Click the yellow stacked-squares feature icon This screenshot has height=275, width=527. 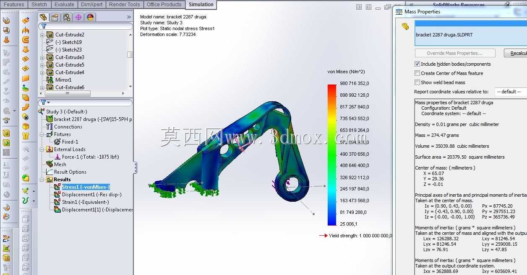click(26, 98)
